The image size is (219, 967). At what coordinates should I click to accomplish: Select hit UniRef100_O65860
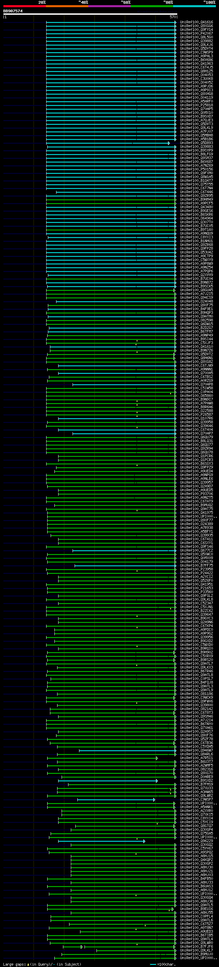196,396
